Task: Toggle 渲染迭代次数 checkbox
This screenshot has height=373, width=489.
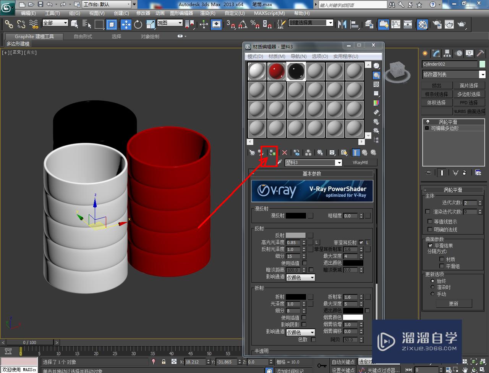Action: [x=428, y=211]
